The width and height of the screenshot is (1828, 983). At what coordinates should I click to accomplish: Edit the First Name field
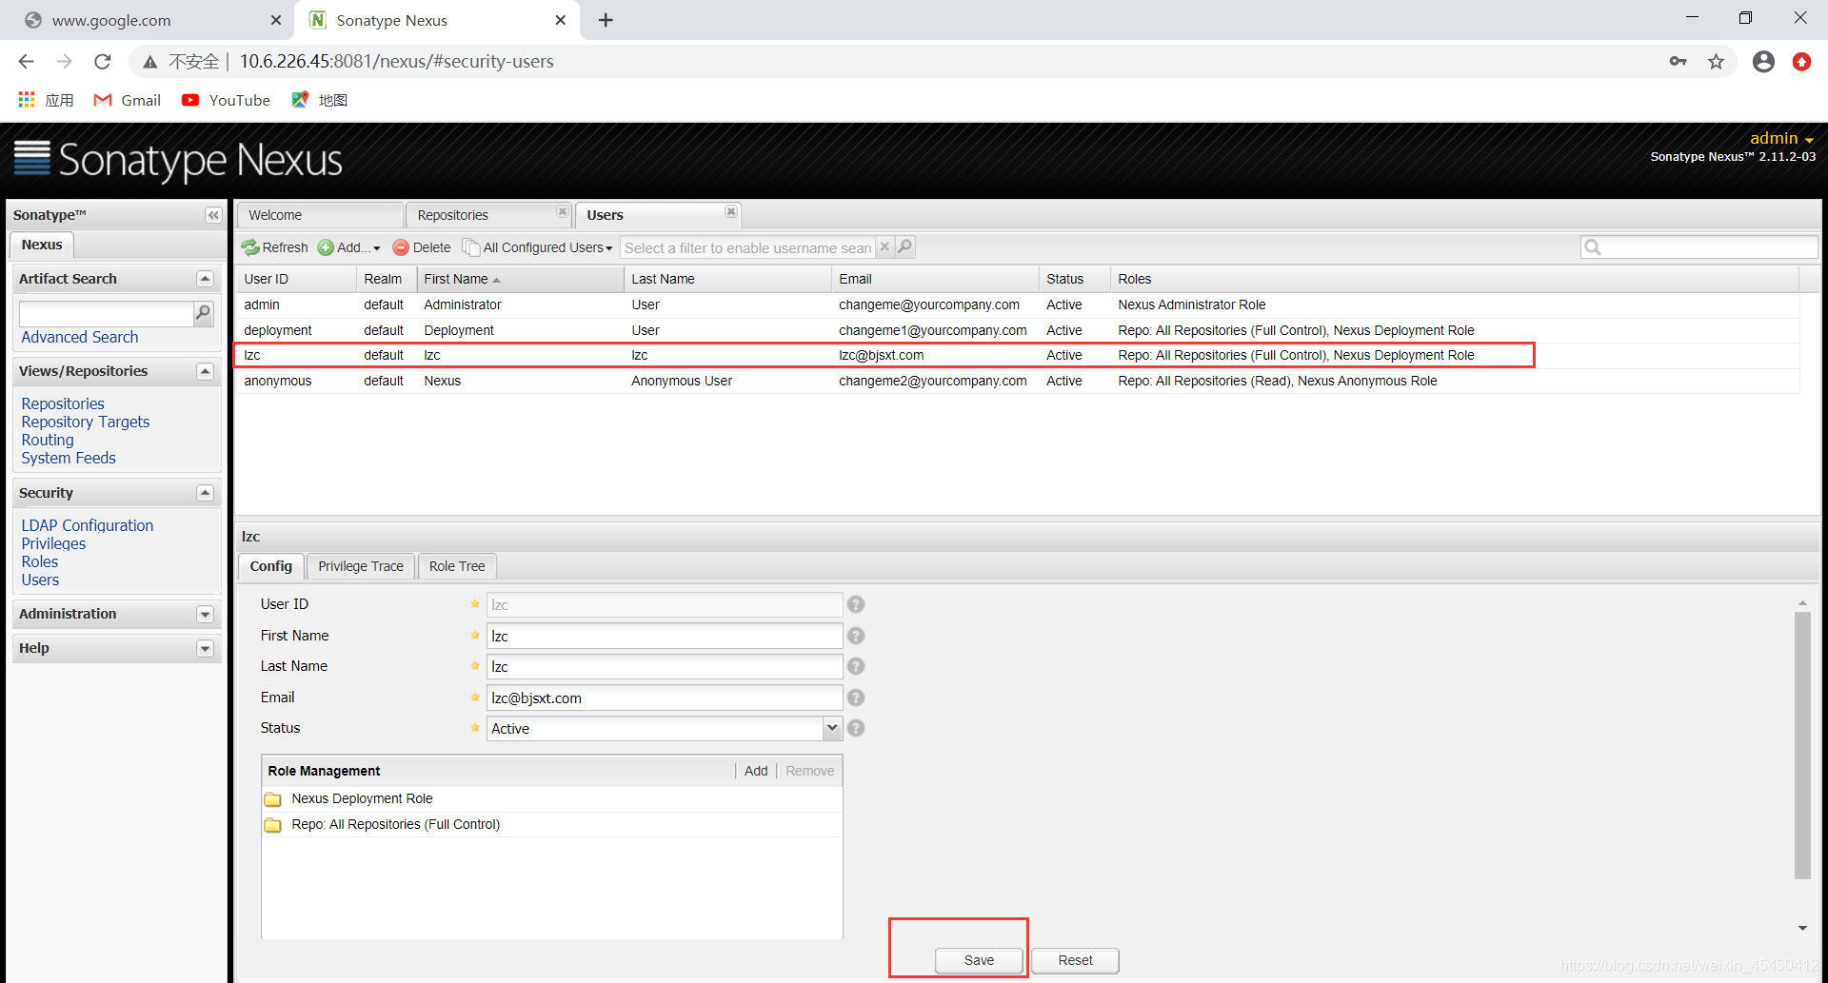[x=665, y=636]
